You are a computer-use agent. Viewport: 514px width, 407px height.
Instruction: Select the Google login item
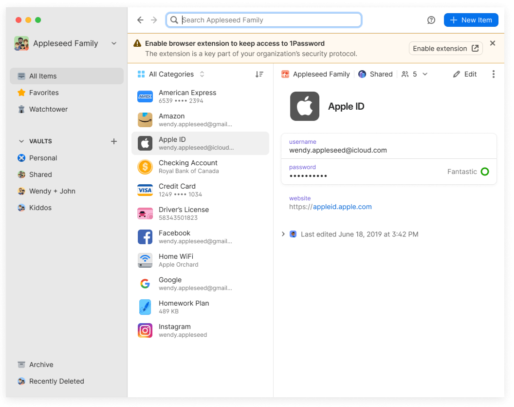tap(200, 284)
